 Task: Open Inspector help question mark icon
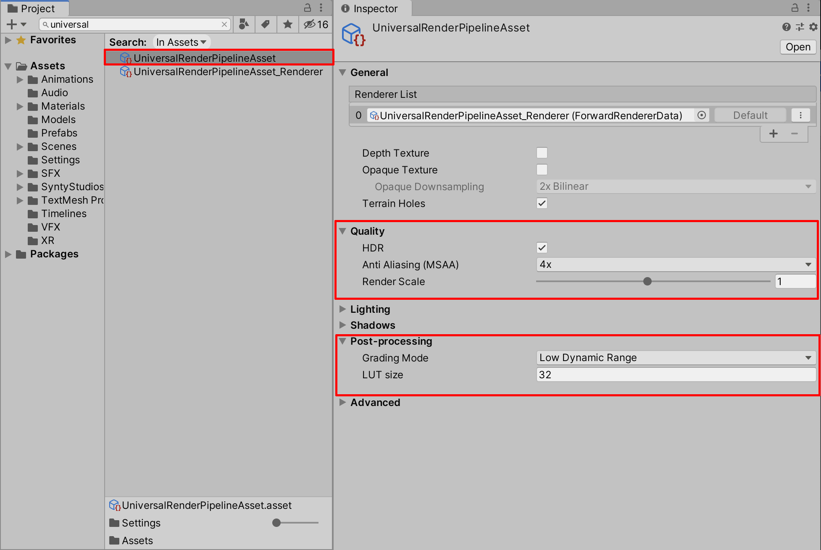point(787,27)
